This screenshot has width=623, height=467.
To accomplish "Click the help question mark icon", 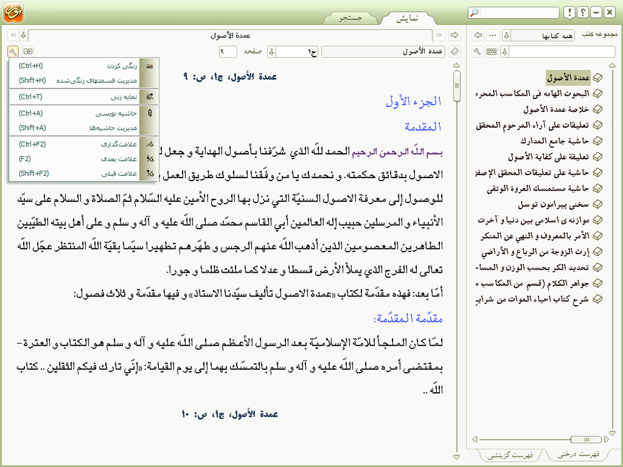I will pos(582,12).
